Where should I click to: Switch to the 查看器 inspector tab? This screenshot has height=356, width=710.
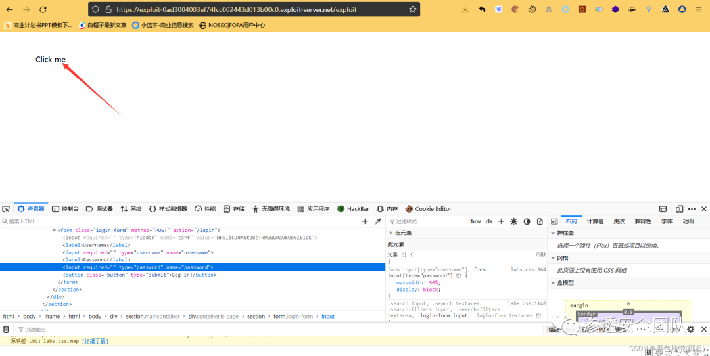[x=32, y=209]
